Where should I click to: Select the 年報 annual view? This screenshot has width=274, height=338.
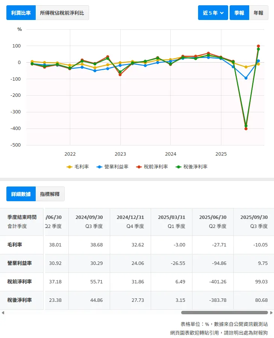pos(258,13)
